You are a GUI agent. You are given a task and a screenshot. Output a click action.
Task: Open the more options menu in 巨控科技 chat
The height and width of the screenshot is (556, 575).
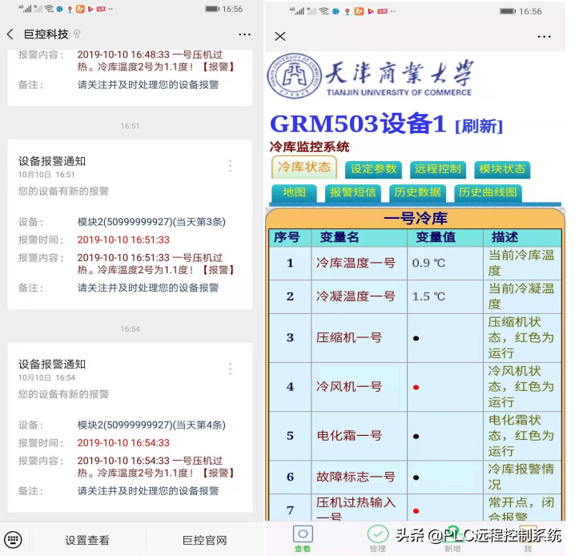tap(244, 34)
